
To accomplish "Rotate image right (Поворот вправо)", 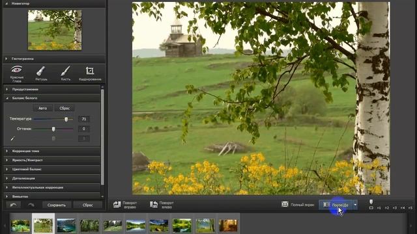I will coord(125,205).
